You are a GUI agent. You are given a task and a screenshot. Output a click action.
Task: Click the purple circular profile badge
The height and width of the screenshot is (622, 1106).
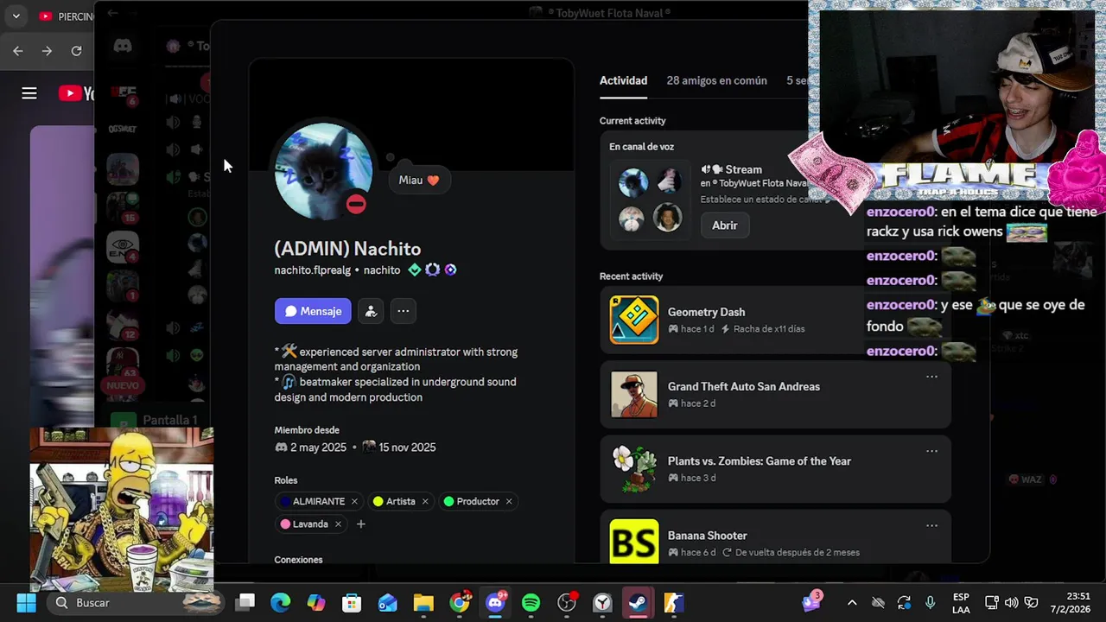[x=450, y=270]
